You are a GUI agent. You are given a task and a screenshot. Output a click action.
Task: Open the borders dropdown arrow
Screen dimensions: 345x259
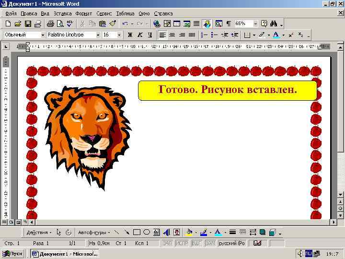click(254, 35)
